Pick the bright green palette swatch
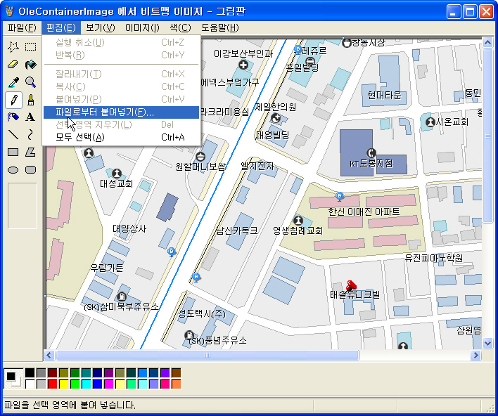 [75, 384]
